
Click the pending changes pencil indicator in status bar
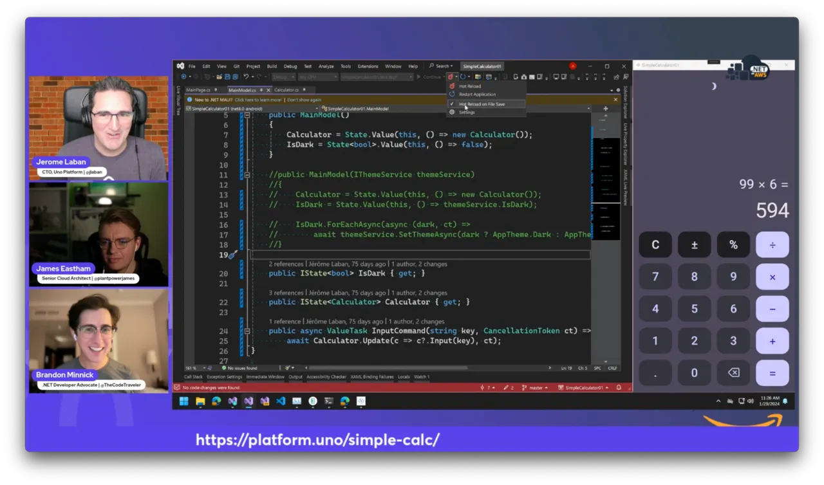[508, 388]
